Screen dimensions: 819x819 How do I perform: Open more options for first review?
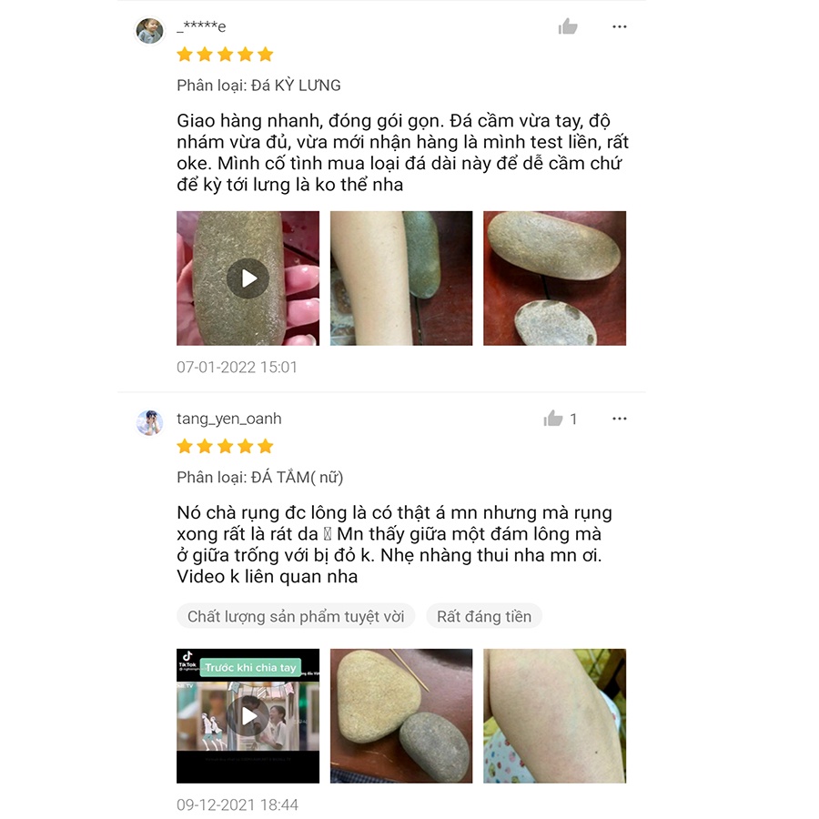coord(620,26)
